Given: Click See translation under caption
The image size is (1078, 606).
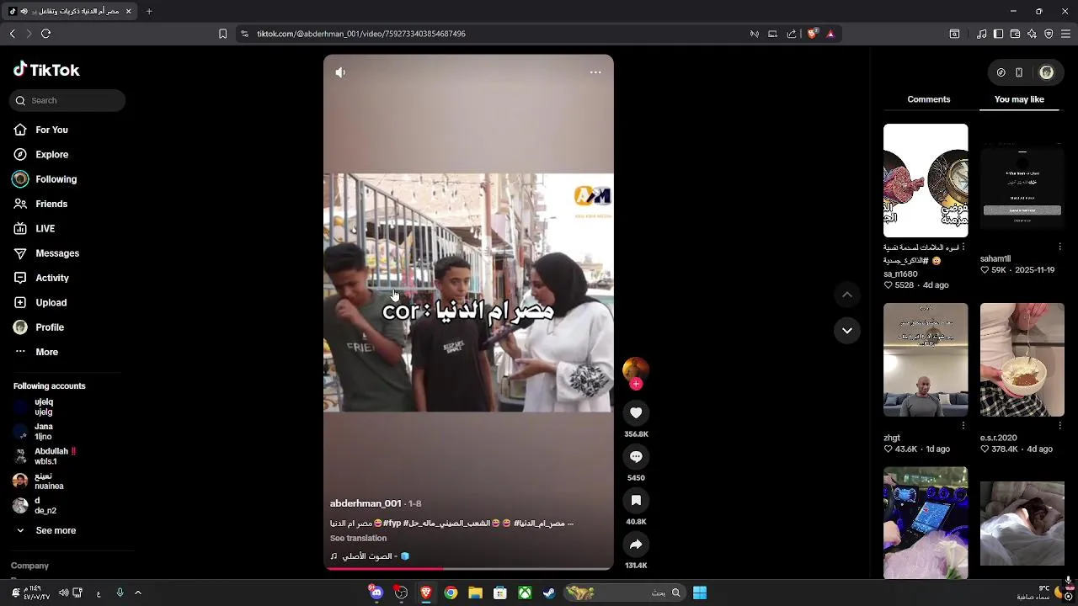Looking at the screenshot, I should coord(358,539).
